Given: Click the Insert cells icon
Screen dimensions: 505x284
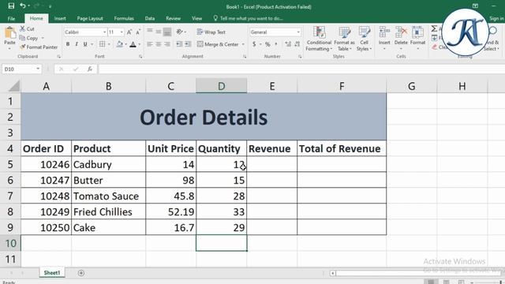Looking at the screenshot, I should click(384, 32).
